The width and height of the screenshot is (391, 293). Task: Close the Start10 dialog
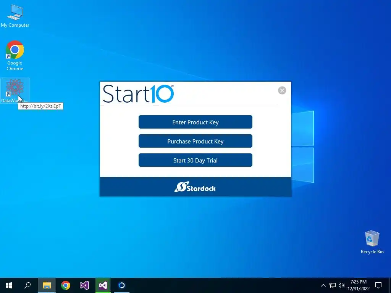click(x=282, y=90)
